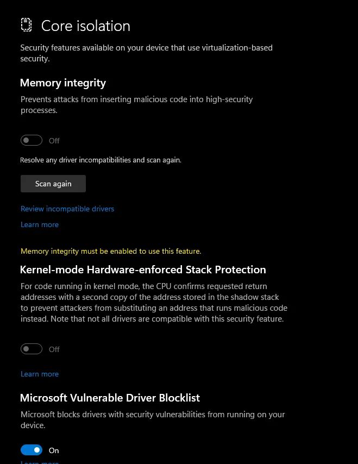Disable the Microsoft Vulnerable Driver Blocklist switch
This screenshot has width=358, height=464.
pos(32,450)
